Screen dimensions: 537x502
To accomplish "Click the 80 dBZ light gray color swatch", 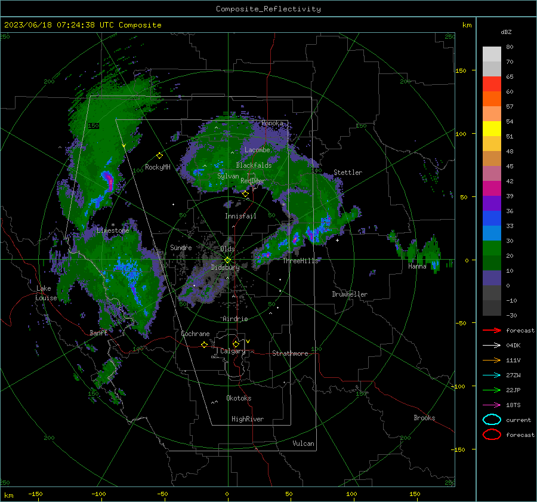I will (492, 54).
